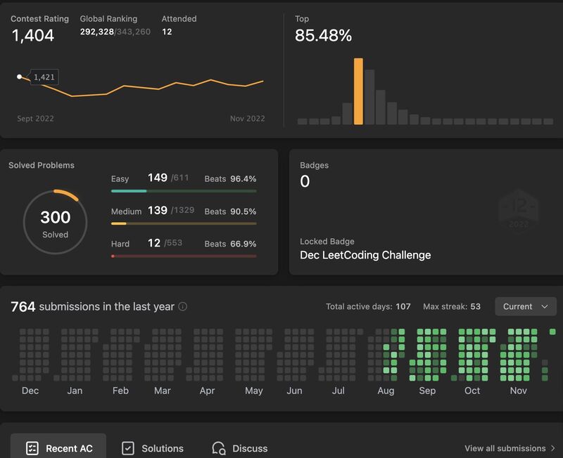Click the circular 300 Solved progress ring
The height and width of the screenshot is (458, 563).
point(55,222)
